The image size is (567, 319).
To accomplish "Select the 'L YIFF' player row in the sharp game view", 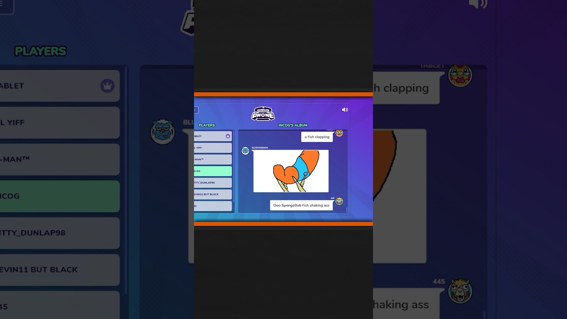I will point(213,148).
